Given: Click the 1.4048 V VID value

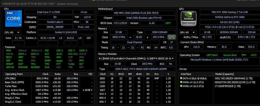Looking at the screenshot, I should (87, 90).
